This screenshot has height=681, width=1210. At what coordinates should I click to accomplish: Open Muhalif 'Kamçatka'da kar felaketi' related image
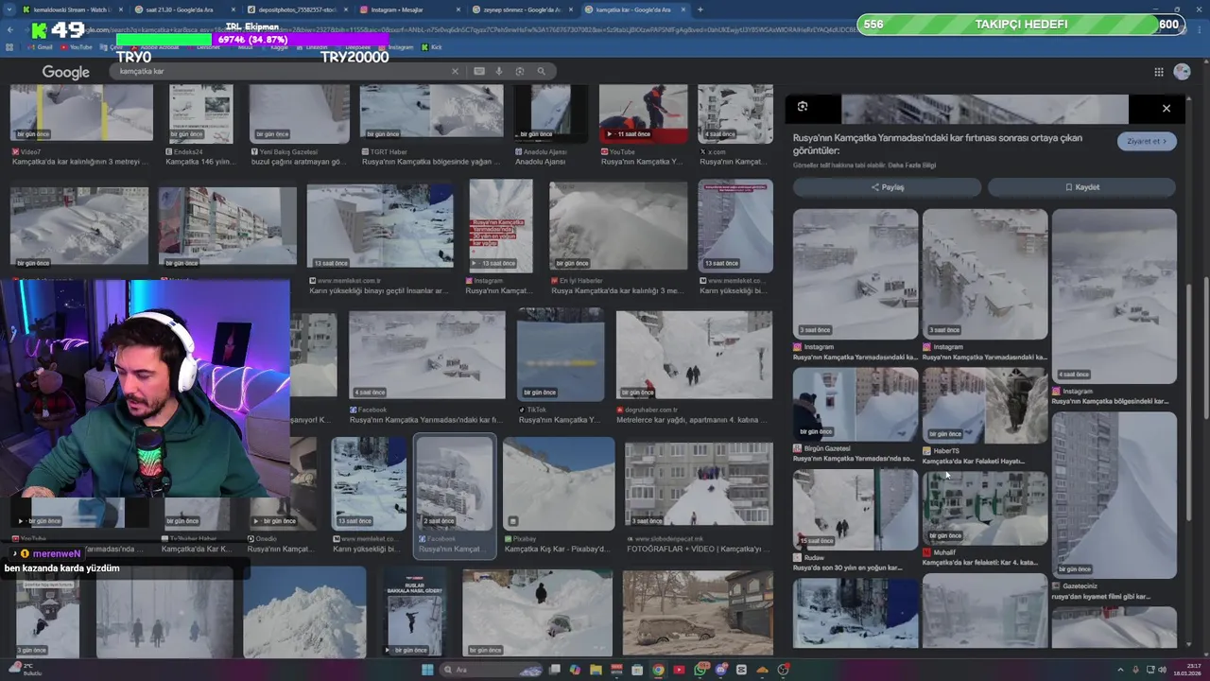[984, 507]
